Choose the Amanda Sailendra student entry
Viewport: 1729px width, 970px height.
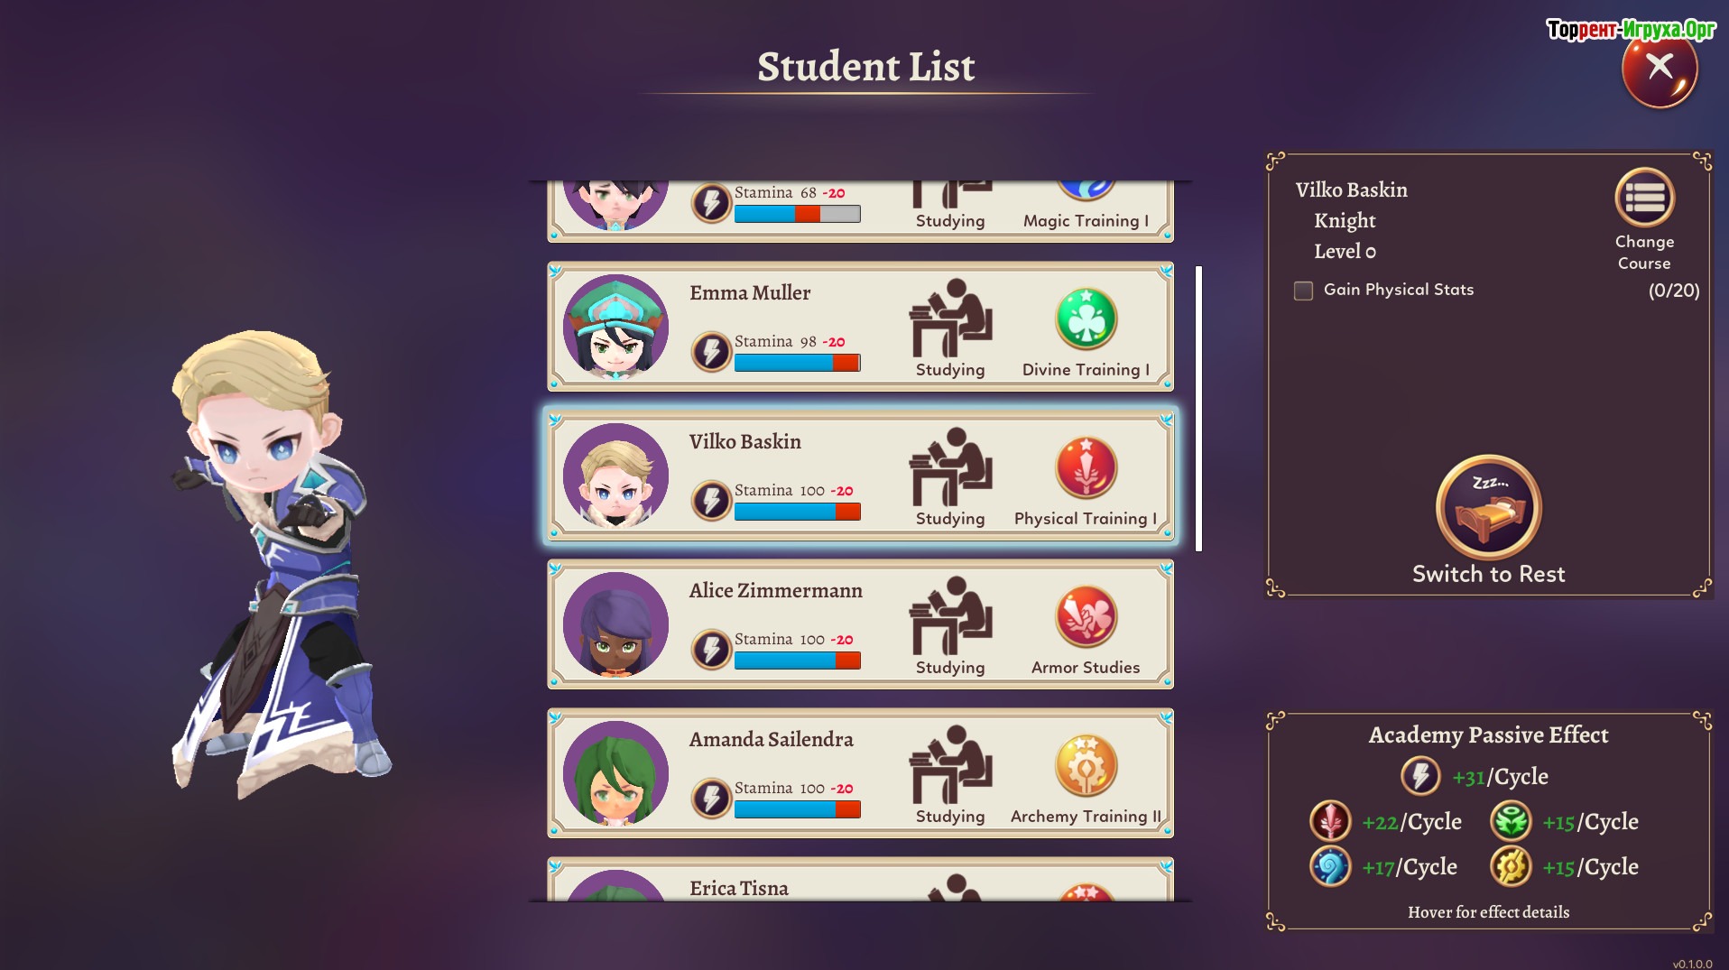860,773
